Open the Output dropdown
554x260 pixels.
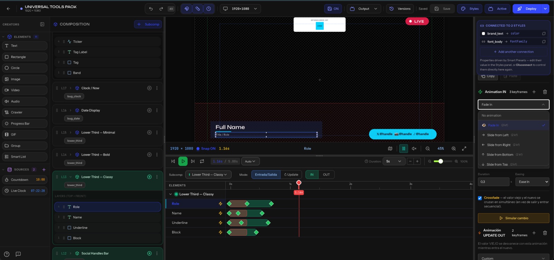click(x=364, y=9)
